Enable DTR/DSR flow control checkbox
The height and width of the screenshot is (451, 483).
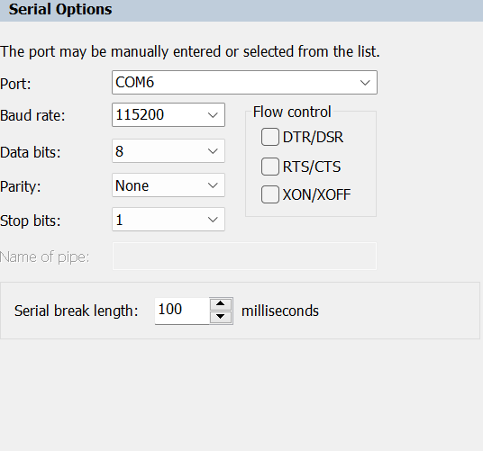[270, 137]
